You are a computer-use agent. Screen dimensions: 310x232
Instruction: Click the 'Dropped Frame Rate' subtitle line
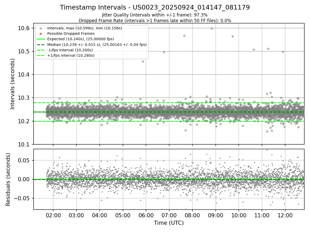[155, 21]
